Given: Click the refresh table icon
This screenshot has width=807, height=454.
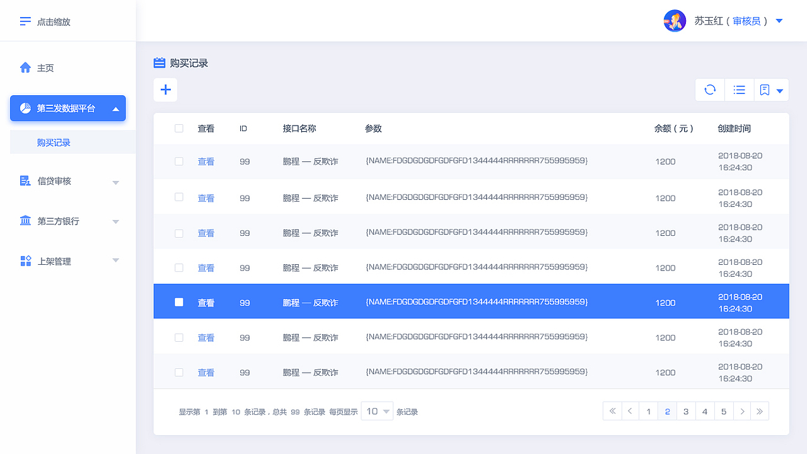Looking at the screenshot, I should coord(709,90).
